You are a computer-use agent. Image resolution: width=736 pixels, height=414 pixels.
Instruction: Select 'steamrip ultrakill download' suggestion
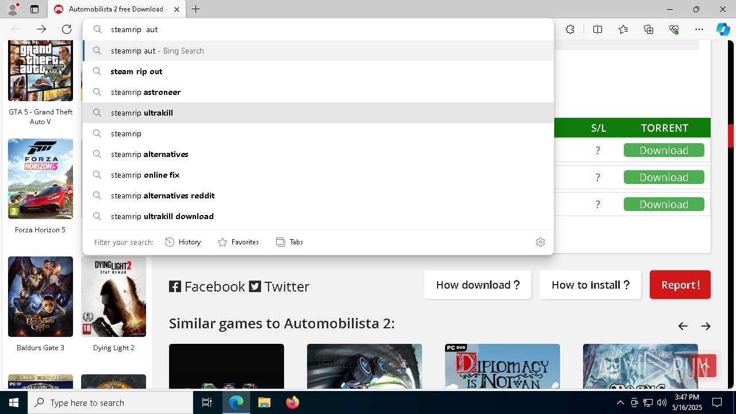pos(319,216)
